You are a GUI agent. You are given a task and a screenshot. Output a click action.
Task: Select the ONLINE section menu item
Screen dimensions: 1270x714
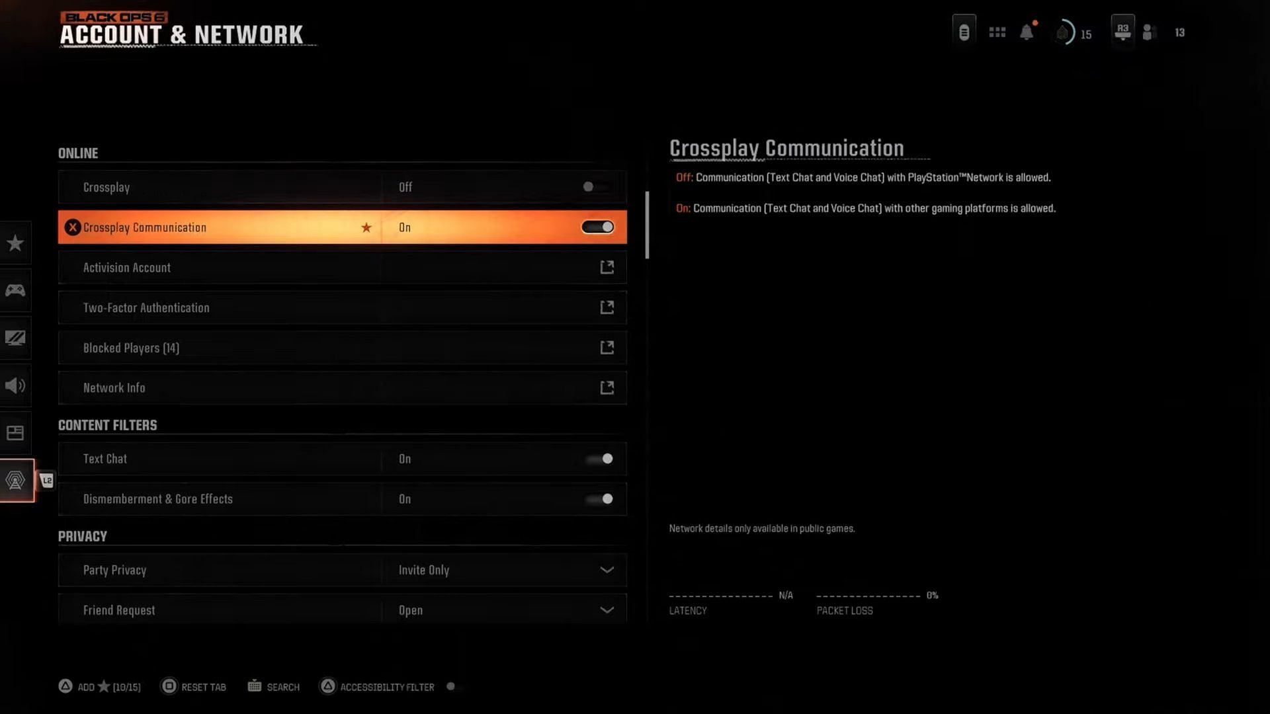(77, 151)
